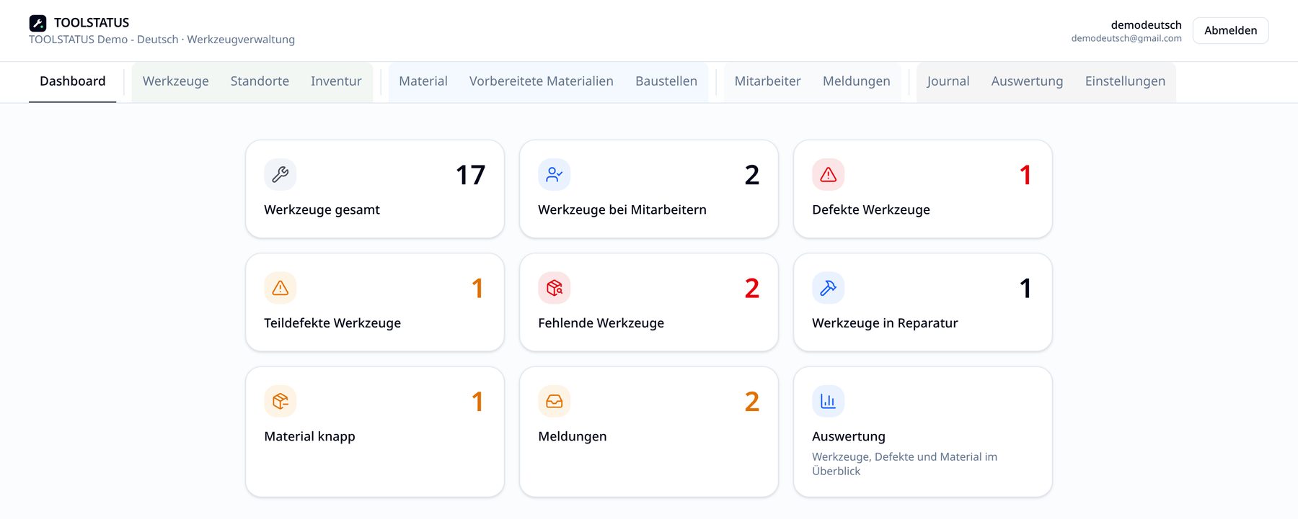This screenshot has width=1298, height=519.
Task: Click the orange warning icon on Teildefekte Werkzeuge
Action: 281,288
